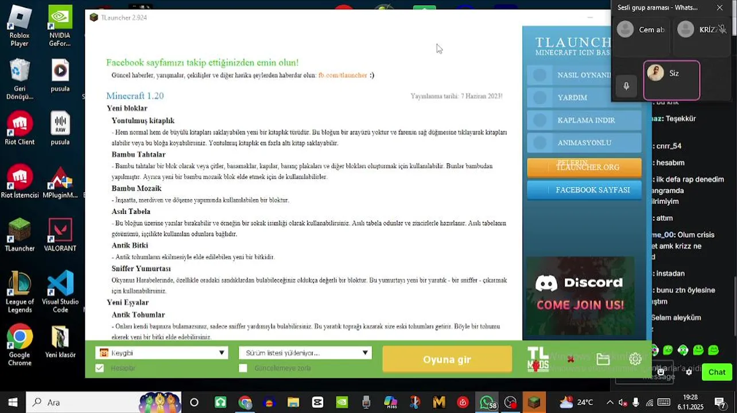Toggle microphone in the WhatsApp group call
737x413 pixels.
(626, 86)
